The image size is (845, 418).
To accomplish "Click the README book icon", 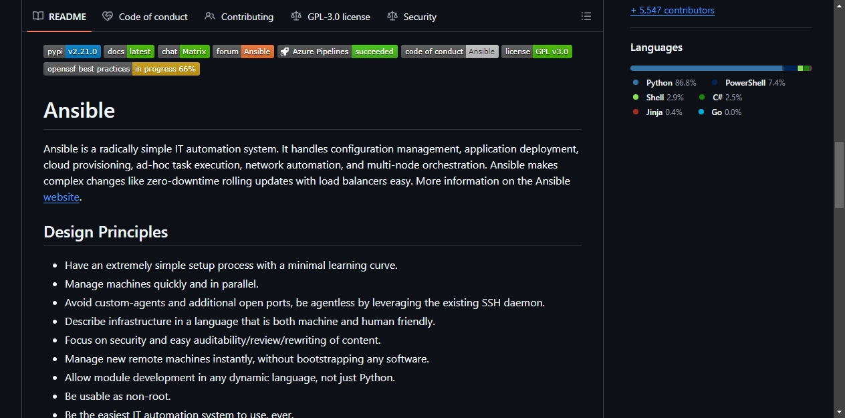I will coord(38,17).
